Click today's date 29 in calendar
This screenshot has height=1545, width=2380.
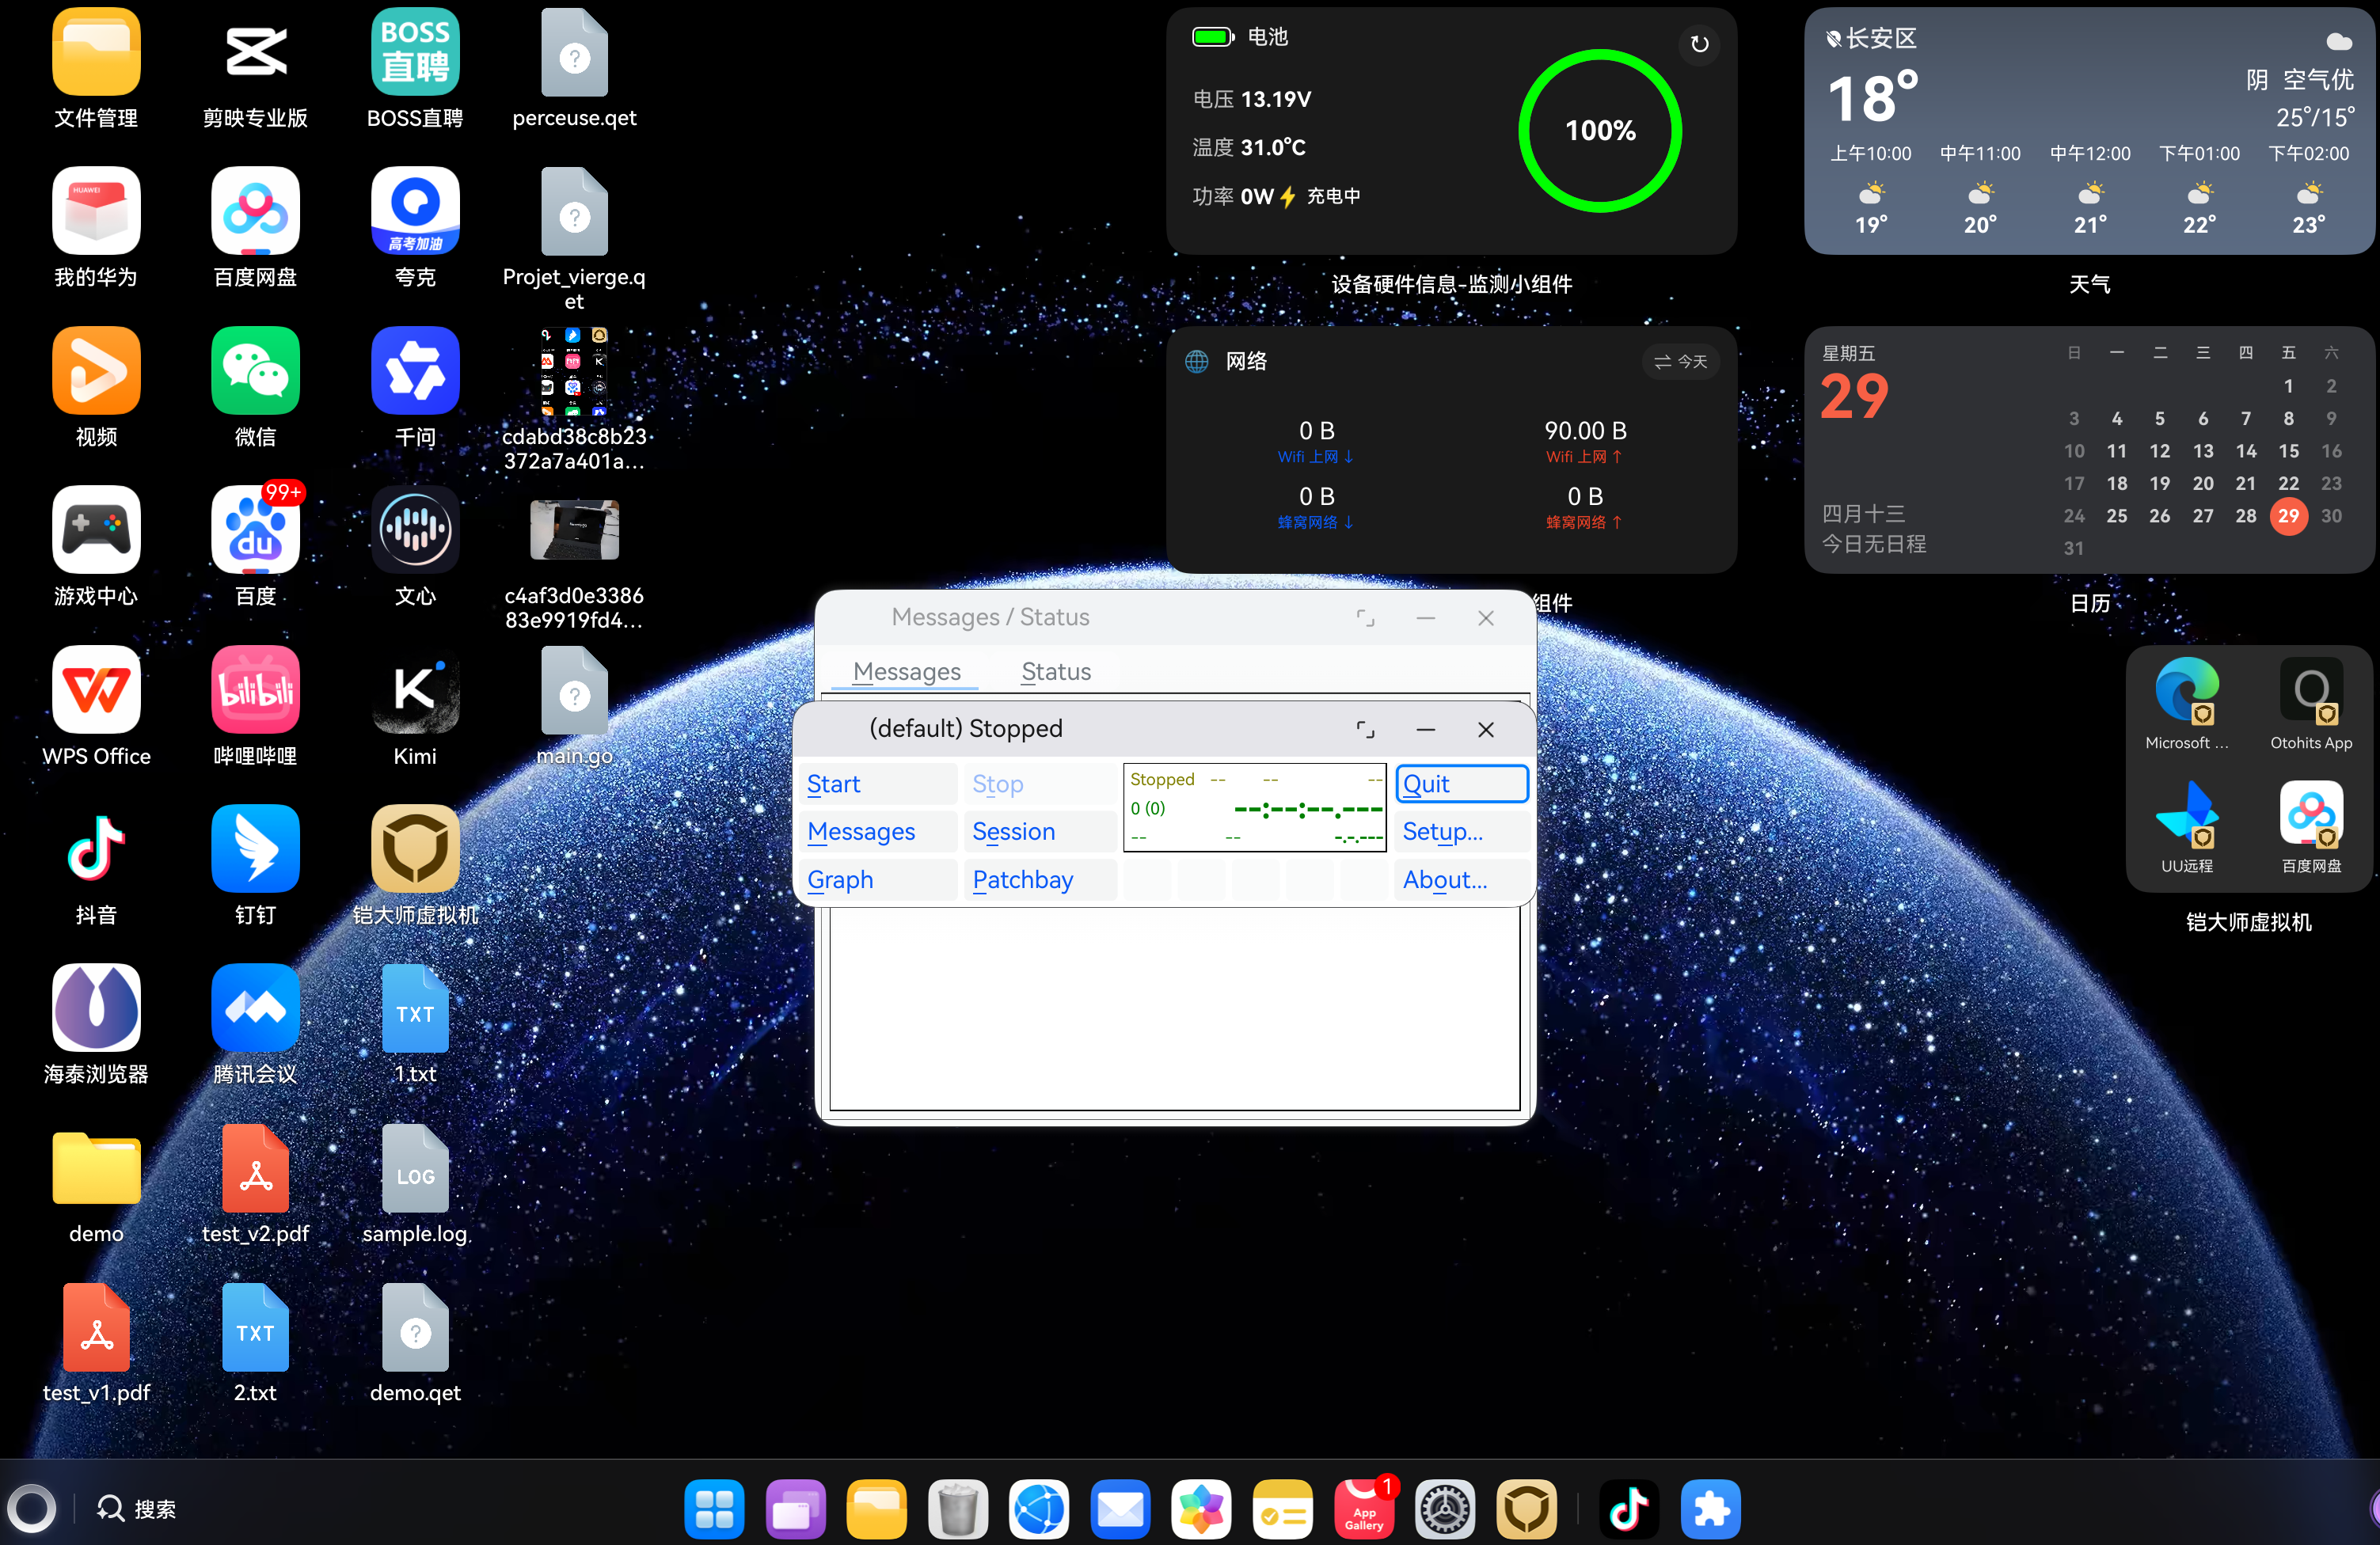2288,516
